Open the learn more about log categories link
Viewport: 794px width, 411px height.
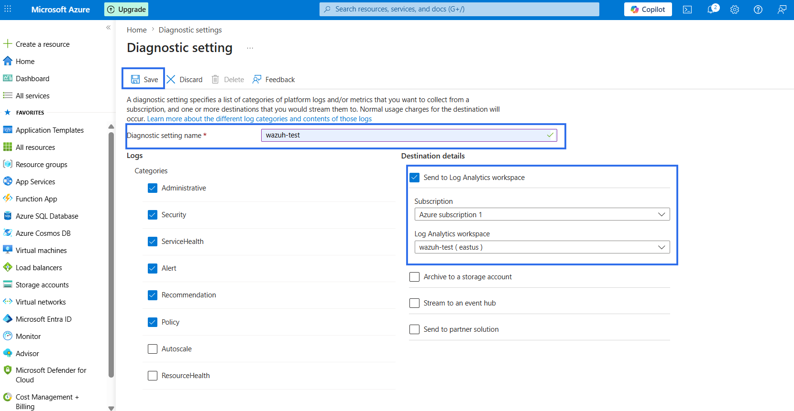(259, 119)
